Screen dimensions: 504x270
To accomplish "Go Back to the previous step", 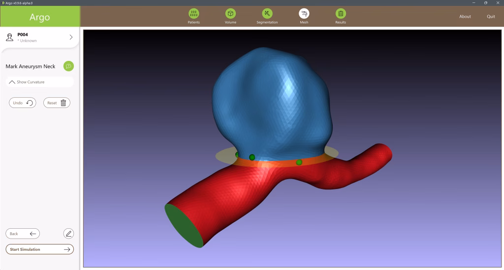I will 23,234.
